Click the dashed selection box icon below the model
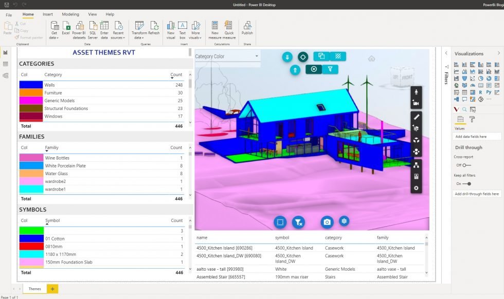504x299 pixels. pos(280,222)
